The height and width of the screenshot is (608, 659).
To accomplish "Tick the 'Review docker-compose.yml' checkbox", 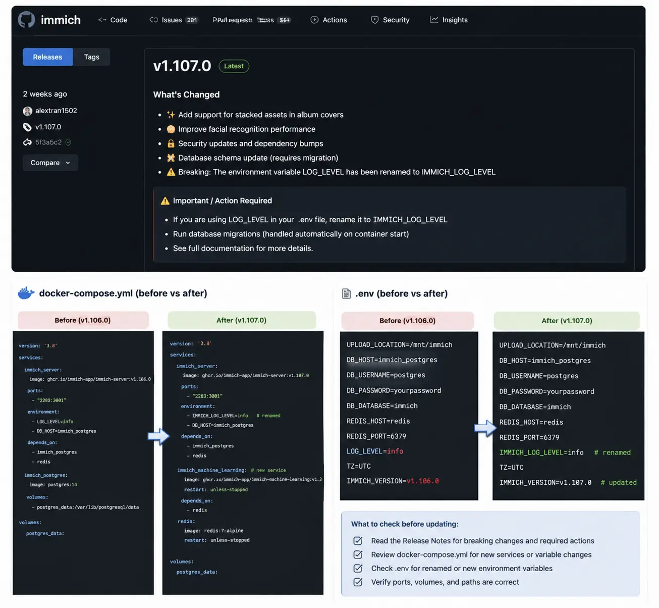I will click(x=358, y=554).
